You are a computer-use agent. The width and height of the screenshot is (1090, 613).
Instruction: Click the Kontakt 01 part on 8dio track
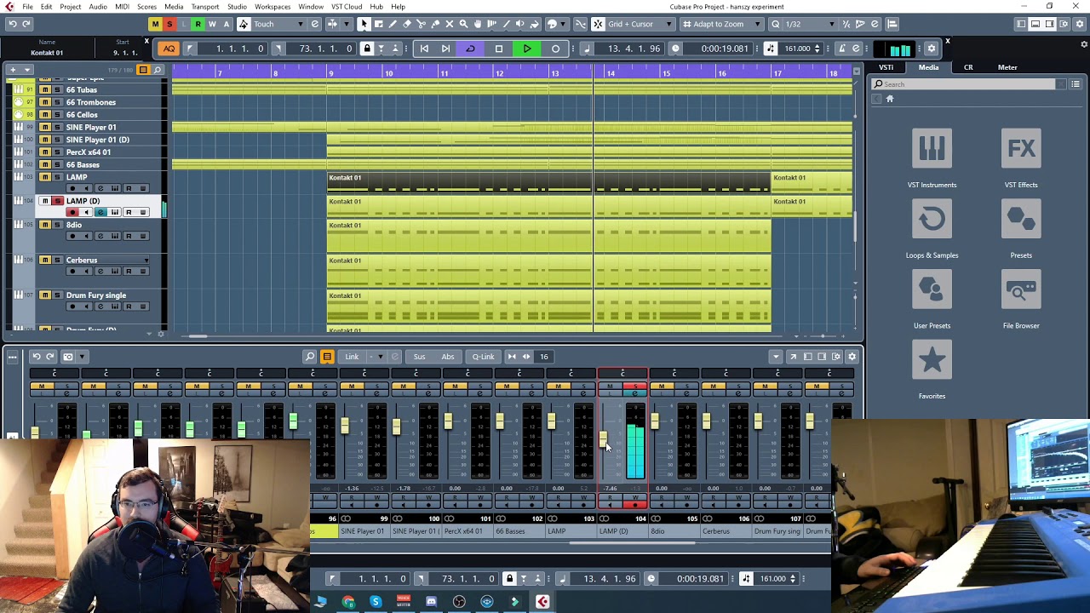point(548,236)
